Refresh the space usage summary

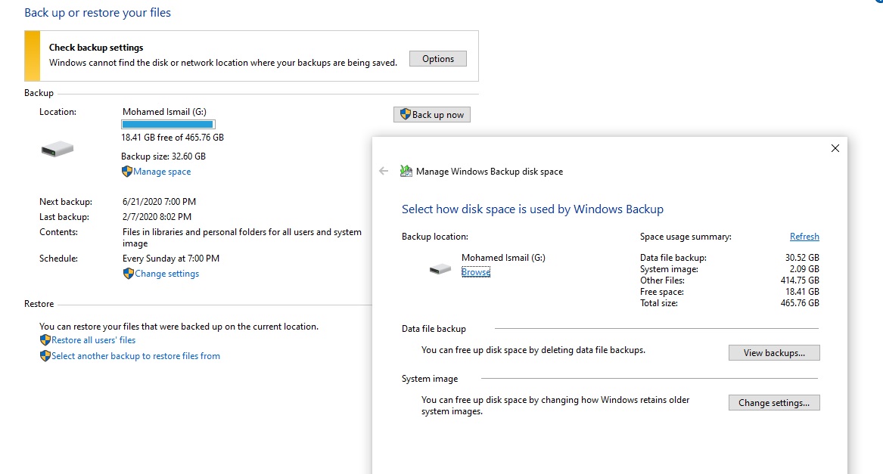pyautogui.click(x=804, y=237)
